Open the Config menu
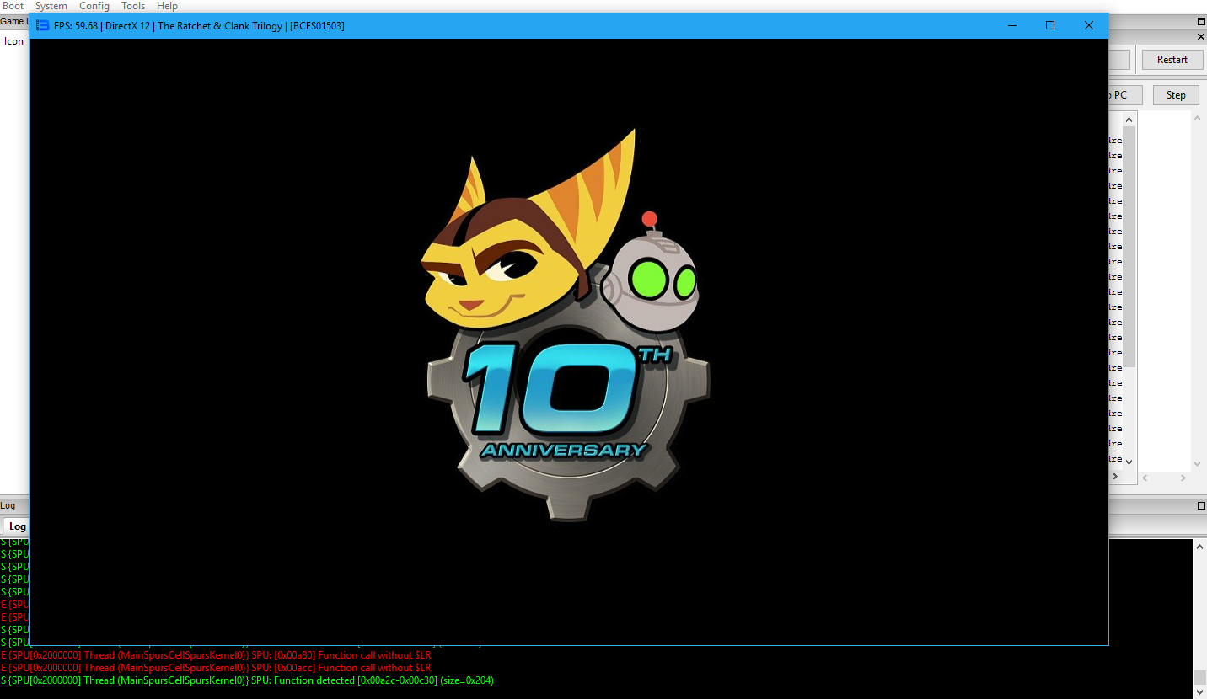Screen dimensions: 1207x699 click(94, 6)
